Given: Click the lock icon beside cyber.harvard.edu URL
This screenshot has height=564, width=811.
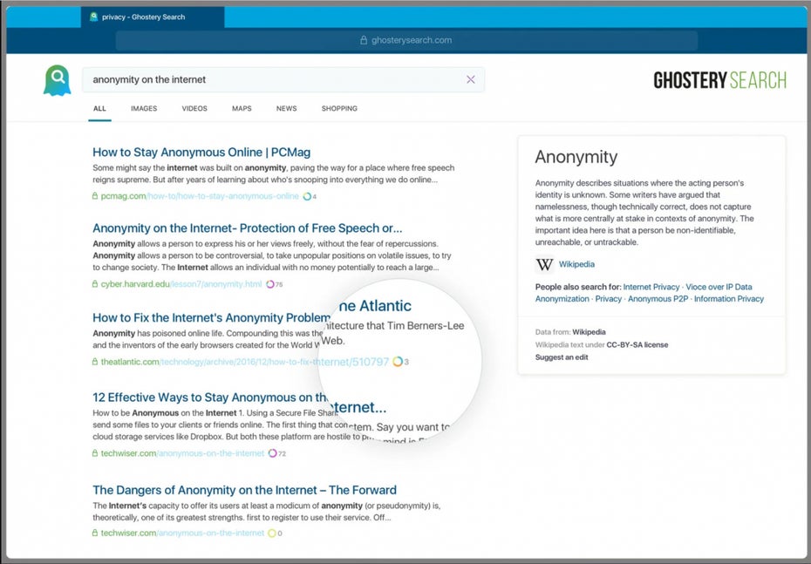Looking at the screenshot, I should [95, 284].
